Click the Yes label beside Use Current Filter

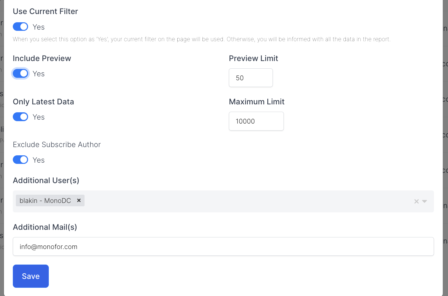coord(39,27)
